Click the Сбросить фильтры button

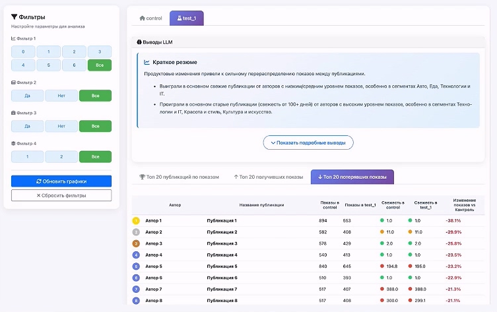click(x=61, y=195)
